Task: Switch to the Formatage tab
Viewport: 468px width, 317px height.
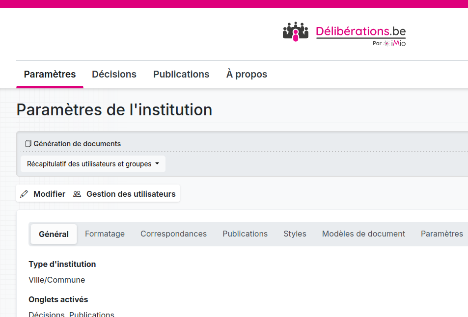Action: 105,234
